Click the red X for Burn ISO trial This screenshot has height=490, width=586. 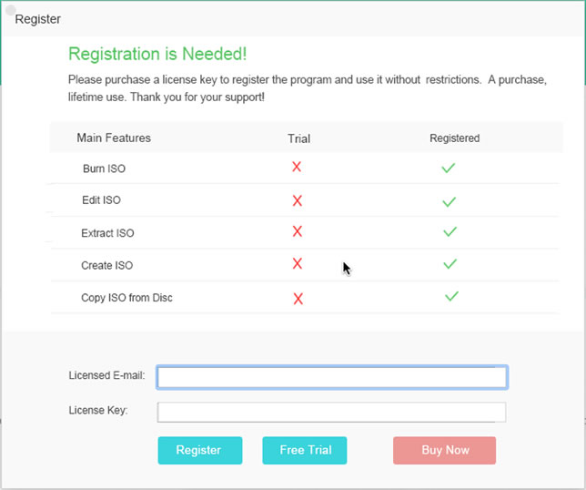[297, 167]
